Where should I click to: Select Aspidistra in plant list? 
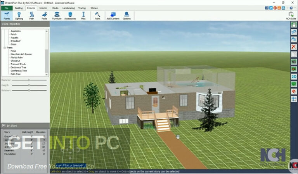point(16,31)
